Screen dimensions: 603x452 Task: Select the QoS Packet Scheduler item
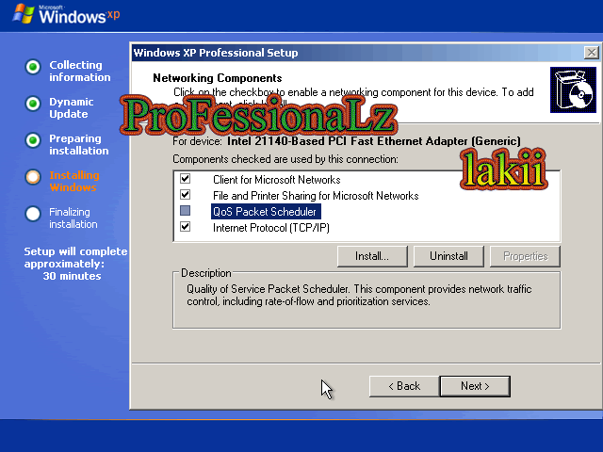266,212
